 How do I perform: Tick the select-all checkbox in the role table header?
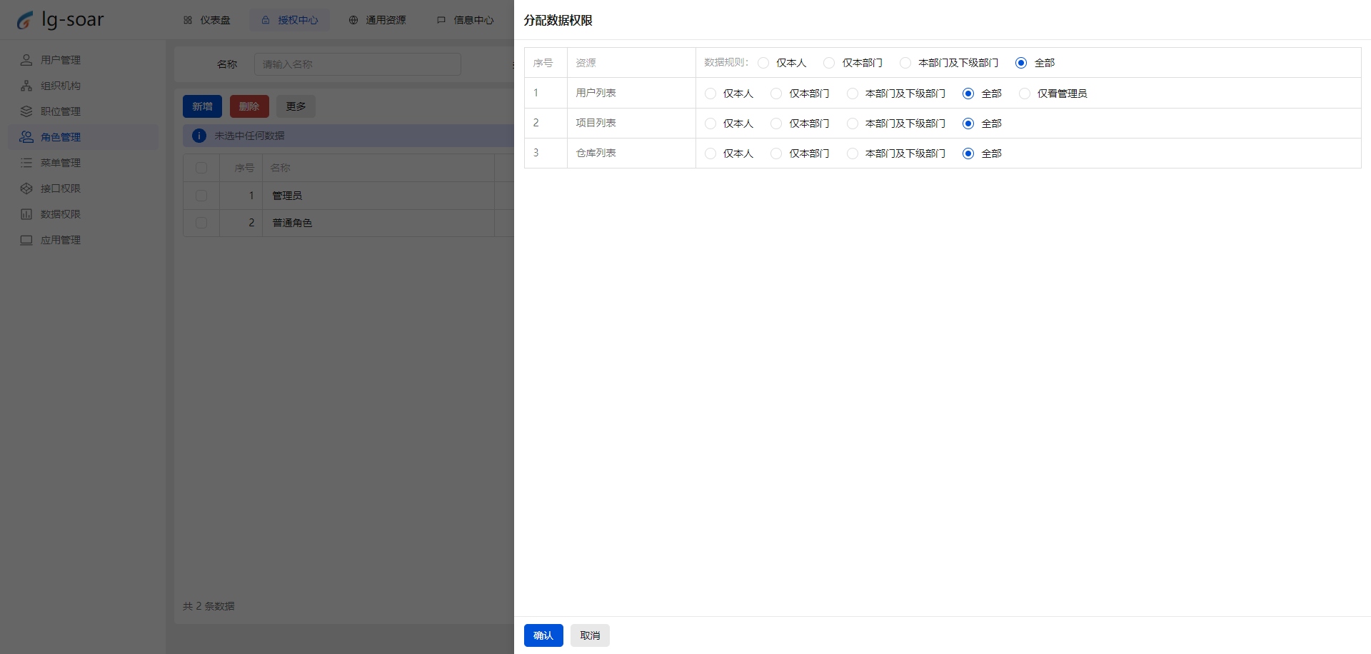point(201,168)
